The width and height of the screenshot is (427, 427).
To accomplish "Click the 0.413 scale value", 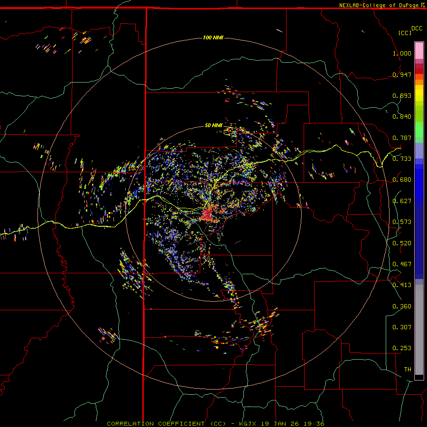I will 402,285.
